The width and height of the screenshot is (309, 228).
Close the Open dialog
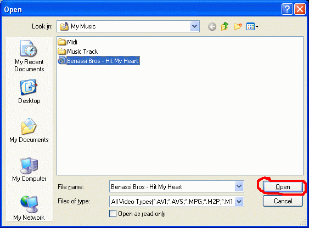click(300, 9)
